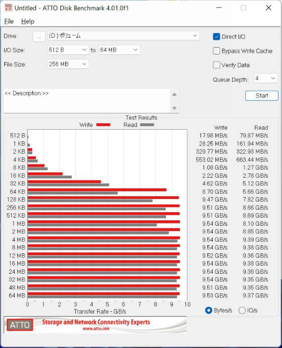This screenshot has height=348, width=282.
Task: Open the Drive selection dropdown
Action: [x=123, y=36]
